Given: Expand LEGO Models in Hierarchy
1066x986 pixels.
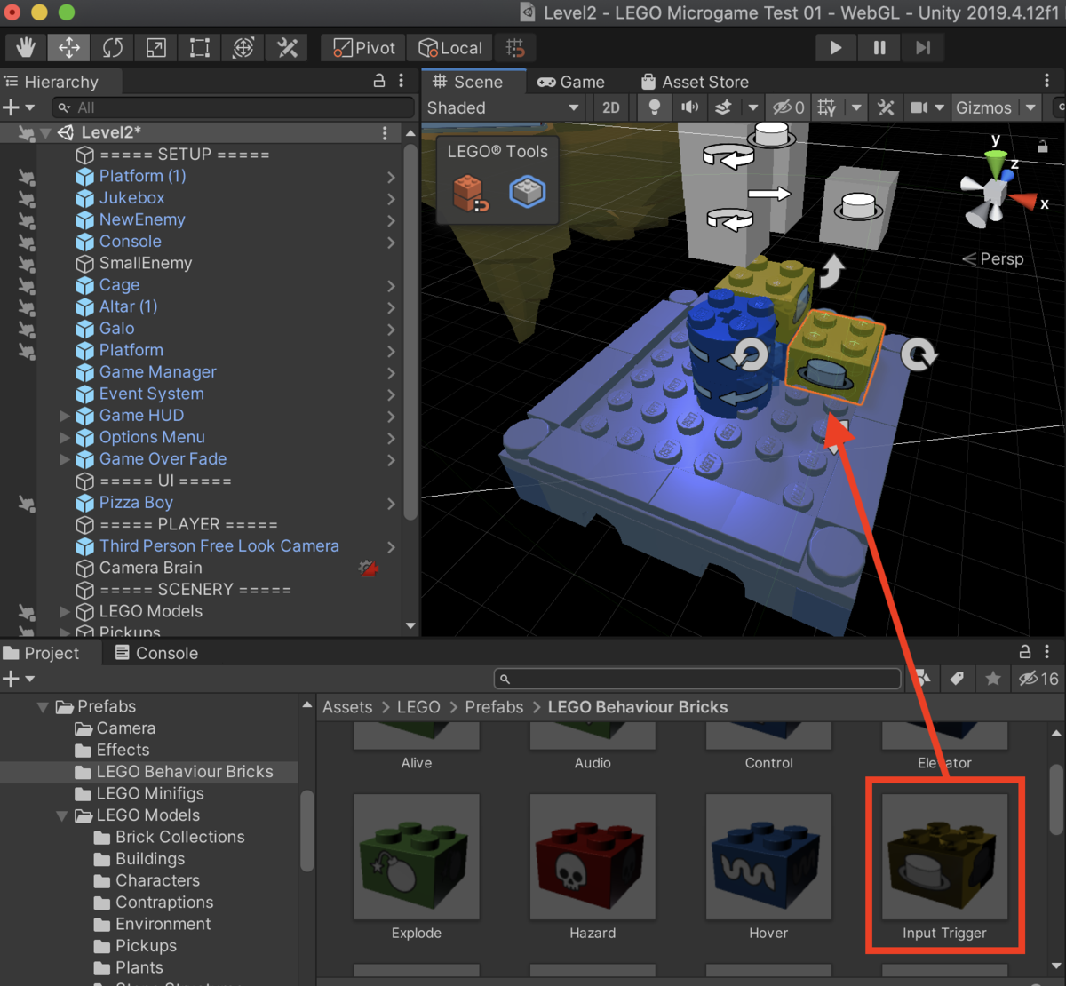Looking at the screenshot, I should coord(64,611).
